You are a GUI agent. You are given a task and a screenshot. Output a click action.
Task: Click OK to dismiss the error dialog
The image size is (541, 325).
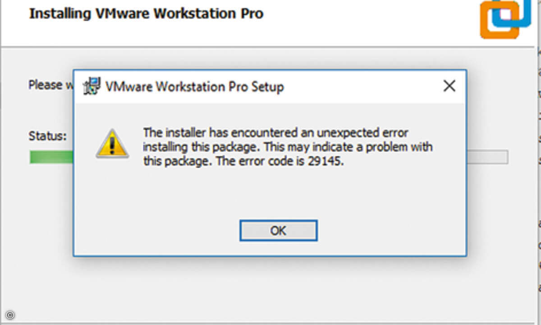pos(278,231)
